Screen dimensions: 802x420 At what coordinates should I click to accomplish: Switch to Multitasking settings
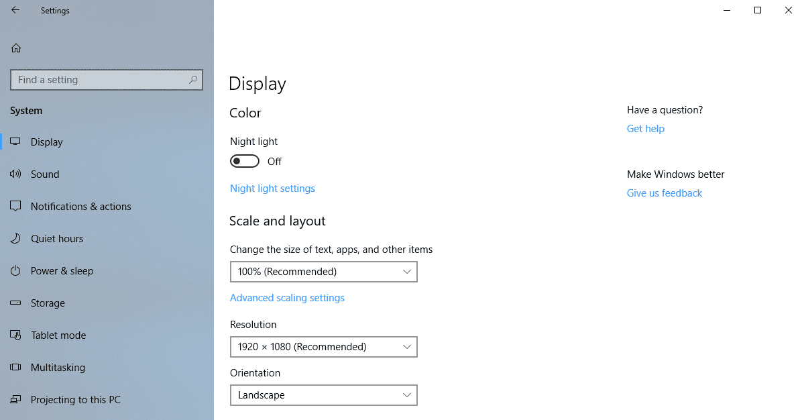pos(58,368)
